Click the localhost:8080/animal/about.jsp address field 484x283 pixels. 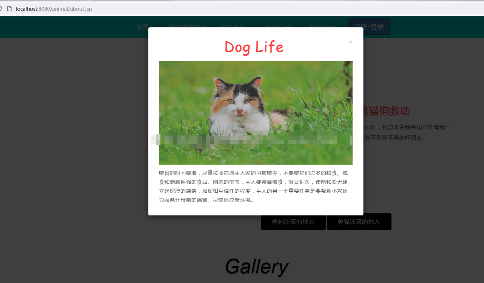coord(54,9)
